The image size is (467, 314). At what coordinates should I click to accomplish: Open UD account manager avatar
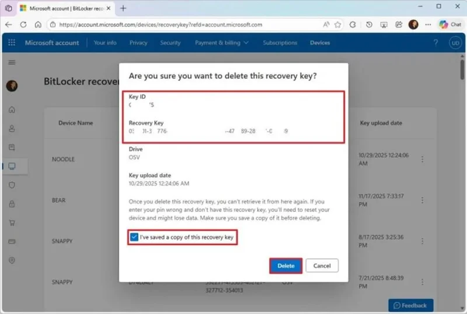click(x=455, y=43)
